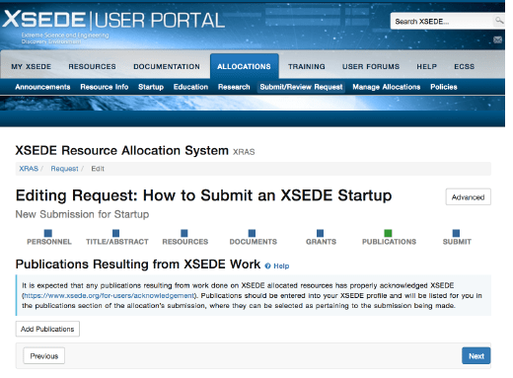Screen dimensions: 513x378
Task: Select the Allocations tab
Action: point(244,66)
